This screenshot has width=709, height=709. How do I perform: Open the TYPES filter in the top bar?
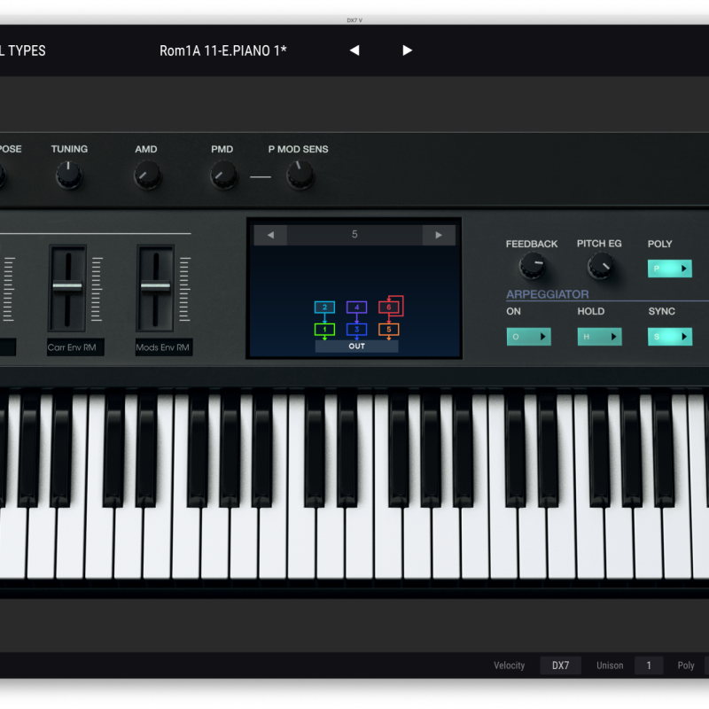pos(23,51)
